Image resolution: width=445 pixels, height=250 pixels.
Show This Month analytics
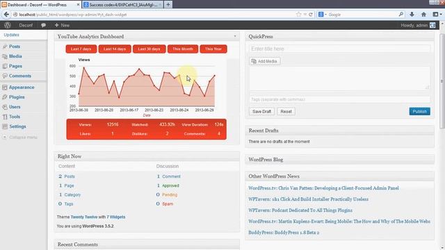click(x=183, y=49)
